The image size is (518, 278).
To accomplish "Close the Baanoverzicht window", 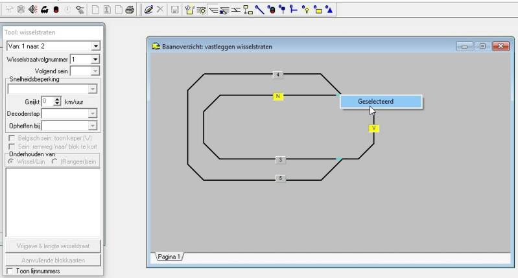I will tap(500, 46).
